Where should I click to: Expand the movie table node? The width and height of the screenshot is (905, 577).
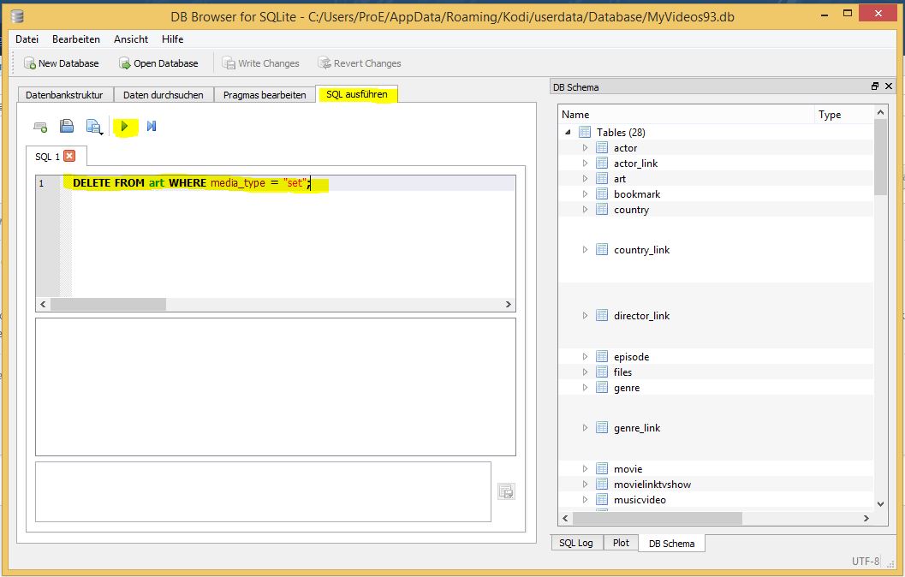585,469
